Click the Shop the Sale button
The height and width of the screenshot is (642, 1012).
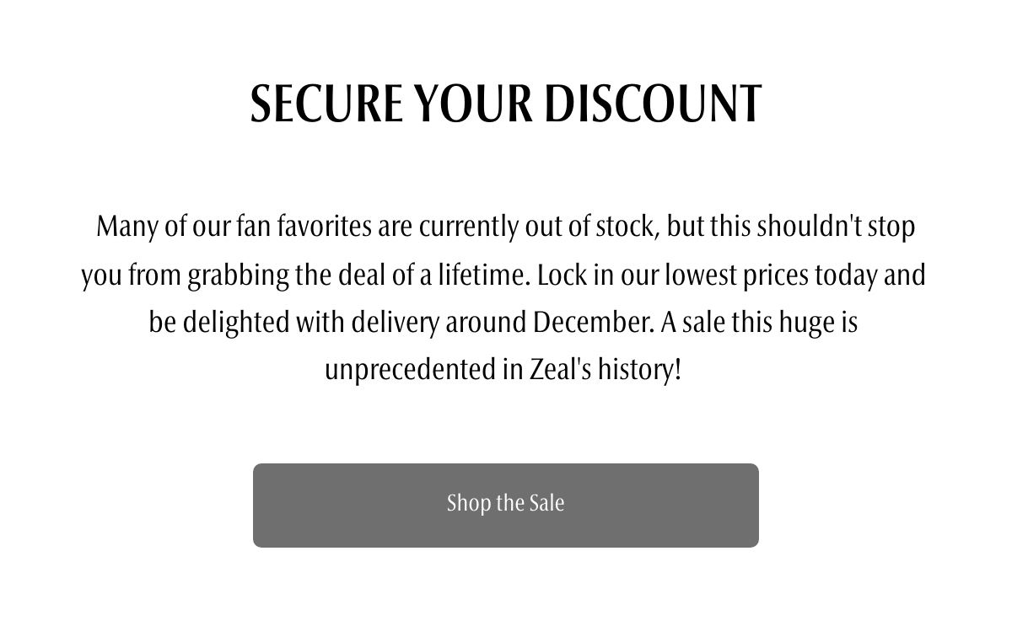pos(506,506)
